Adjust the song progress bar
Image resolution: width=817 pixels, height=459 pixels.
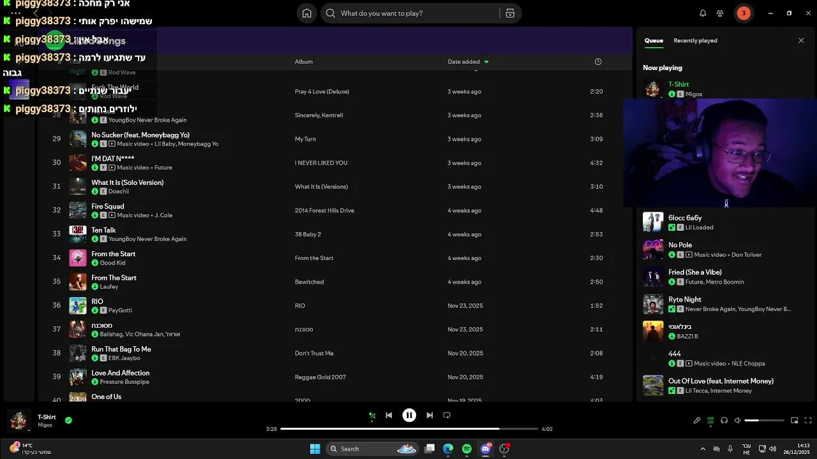[408, 429]
